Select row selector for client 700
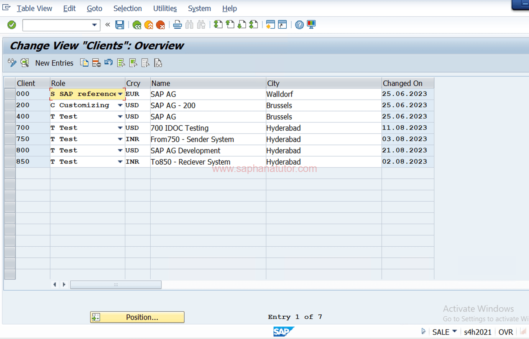The width and height of the screenshot is (529, 339). point(10,128)
